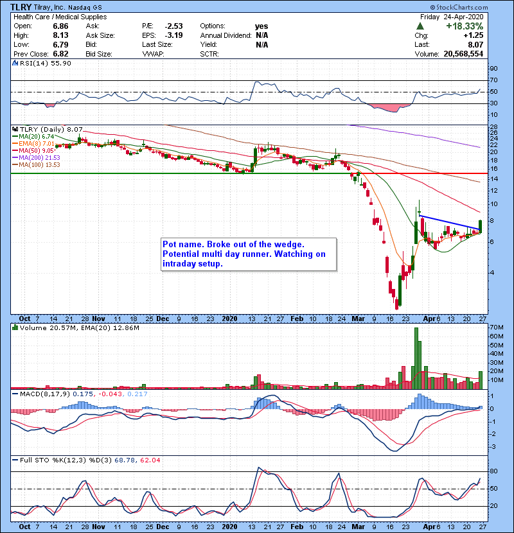The height and width of the screenshot is (533, 514).
Task: Click the RSI line icon beside RSI(14)
Action: 15,63
